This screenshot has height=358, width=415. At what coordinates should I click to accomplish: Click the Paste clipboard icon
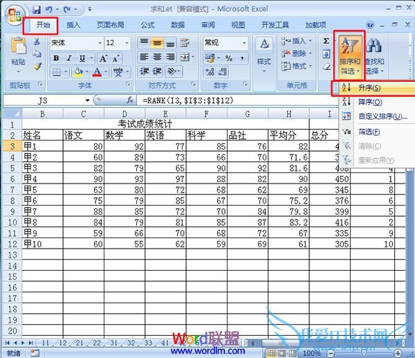[x=18, y=46]
